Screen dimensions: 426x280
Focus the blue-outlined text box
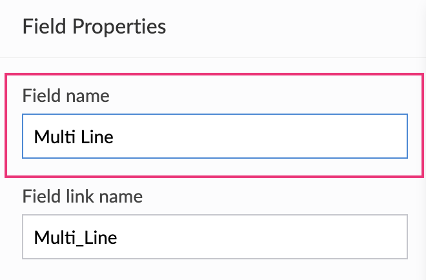[x=214, y=136]
